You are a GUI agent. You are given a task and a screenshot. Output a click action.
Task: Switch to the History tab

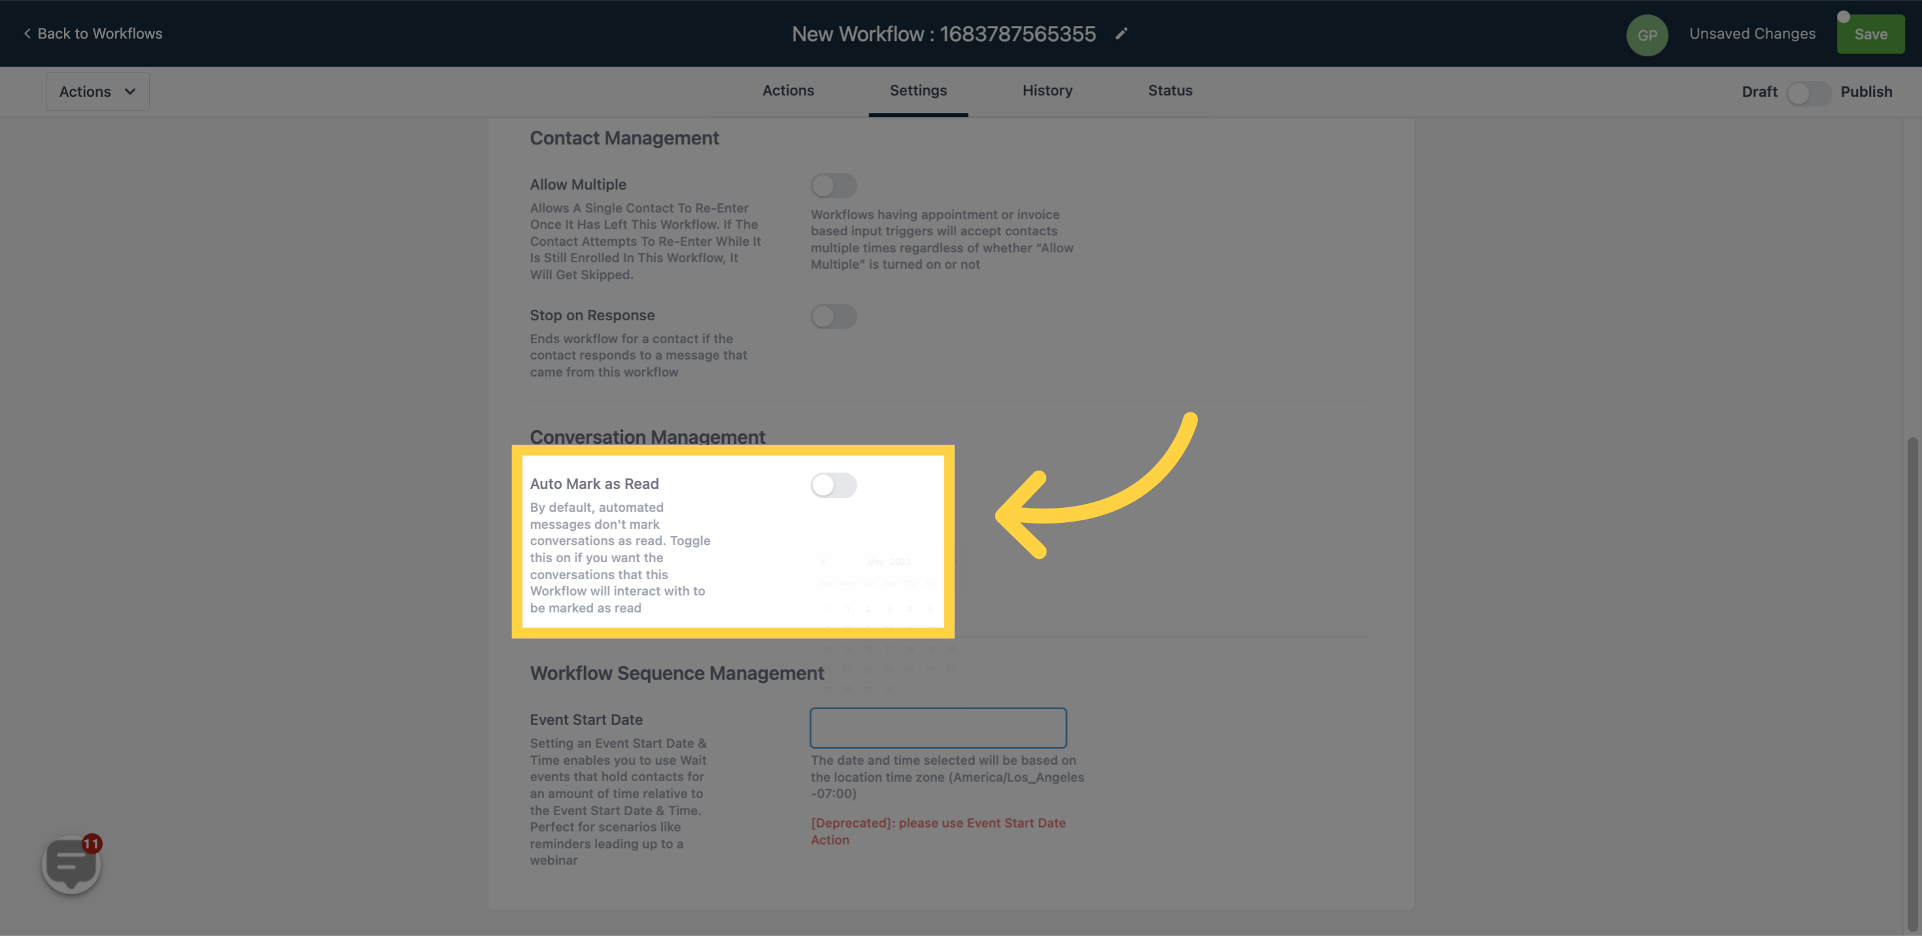click(1047, 91)
